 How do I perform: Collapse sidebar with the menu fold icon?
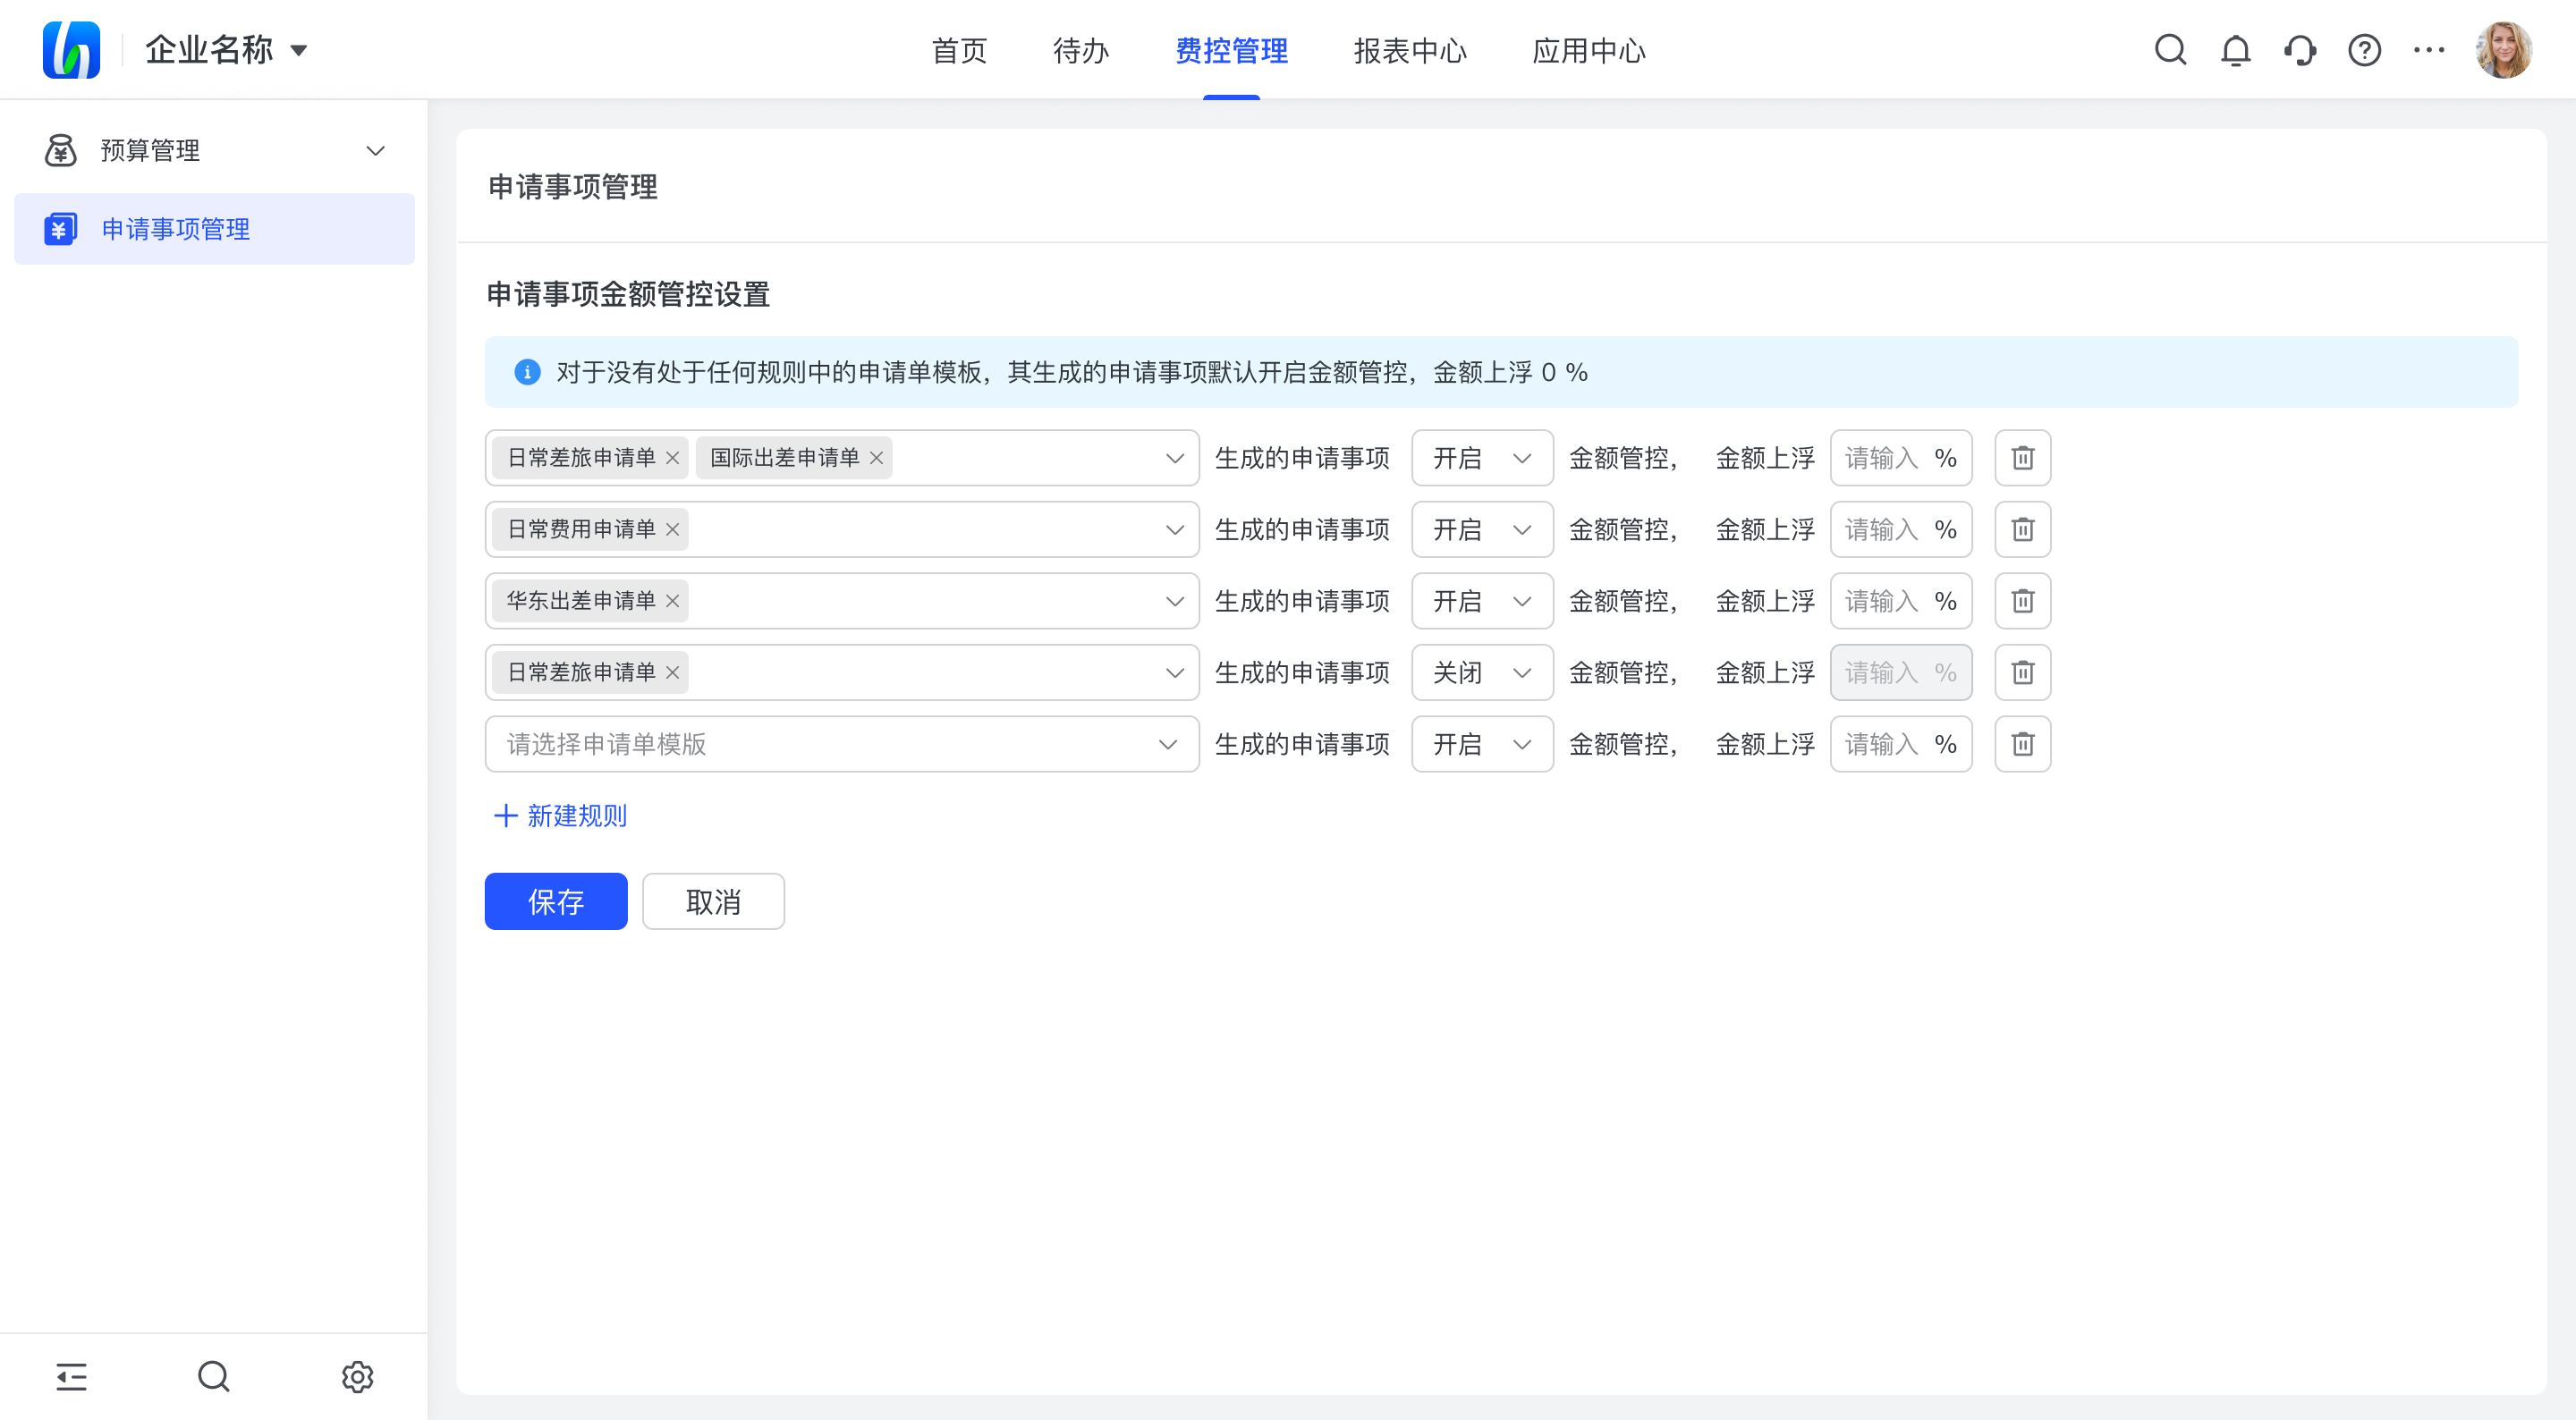point(71,1377)
